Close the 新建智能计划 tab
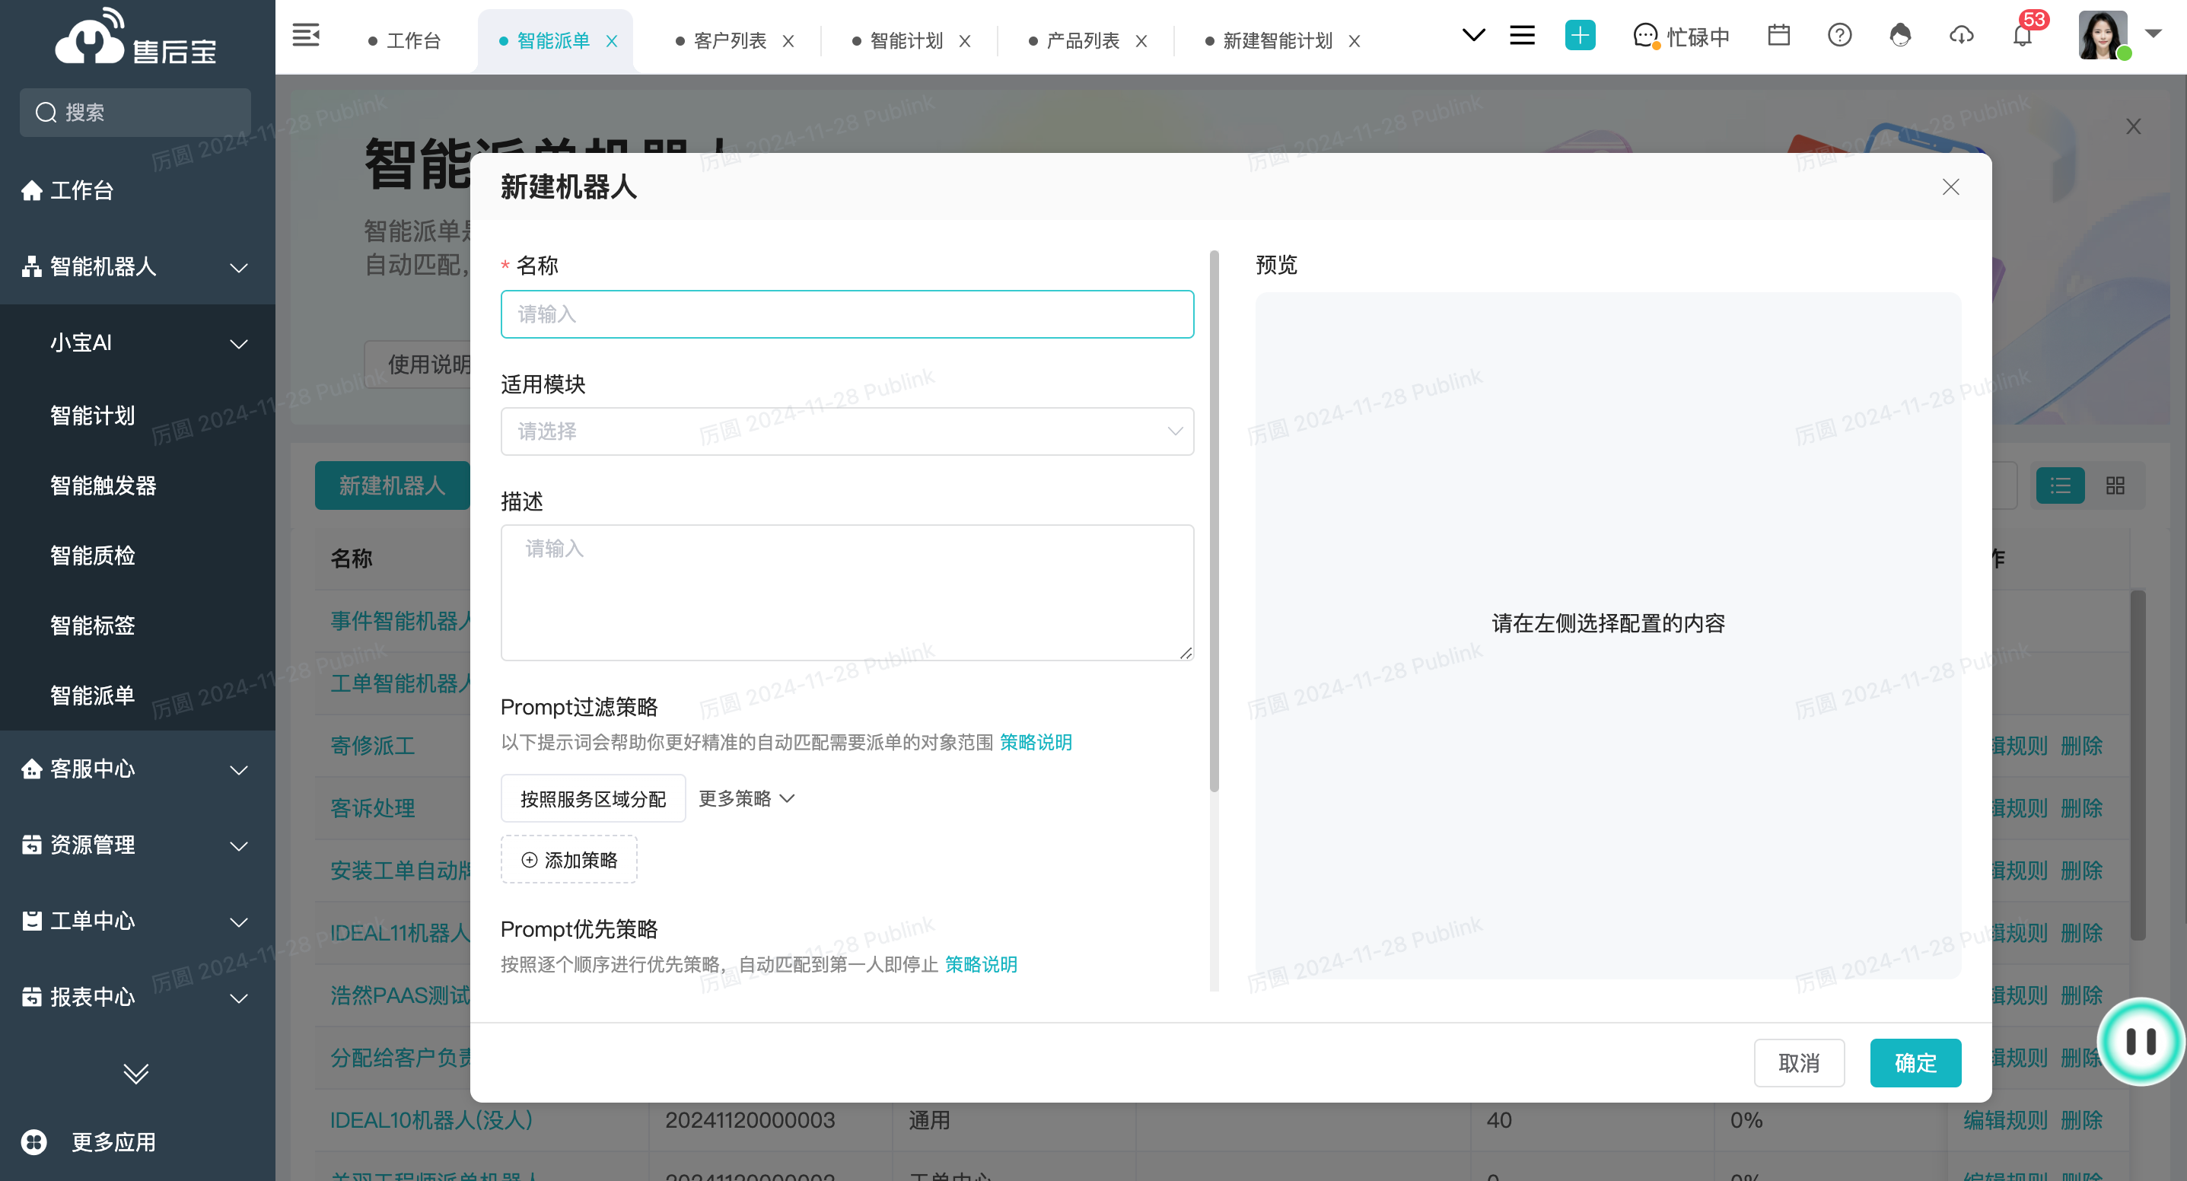Screen dimensions: 2187x1181 pyautogui.click(x=1355, y=41)
